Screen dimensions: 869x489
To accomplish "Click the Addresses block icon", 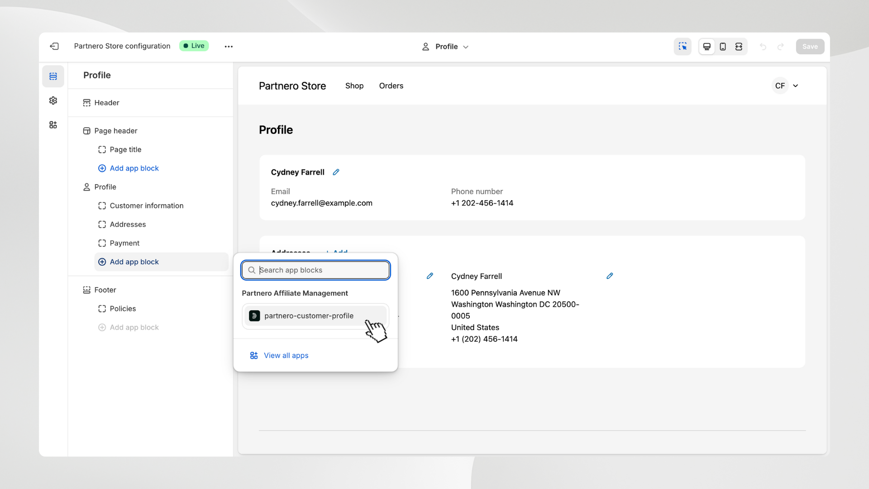I will pyautogui.click(x=102, y=224).
